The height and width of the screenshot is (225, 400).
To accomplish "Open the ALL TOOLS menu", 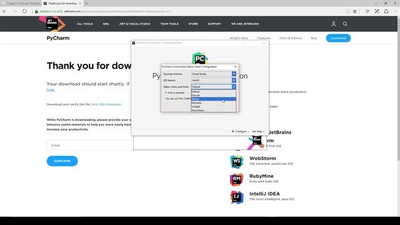I will pyautogui.click(x=85, y=24).
